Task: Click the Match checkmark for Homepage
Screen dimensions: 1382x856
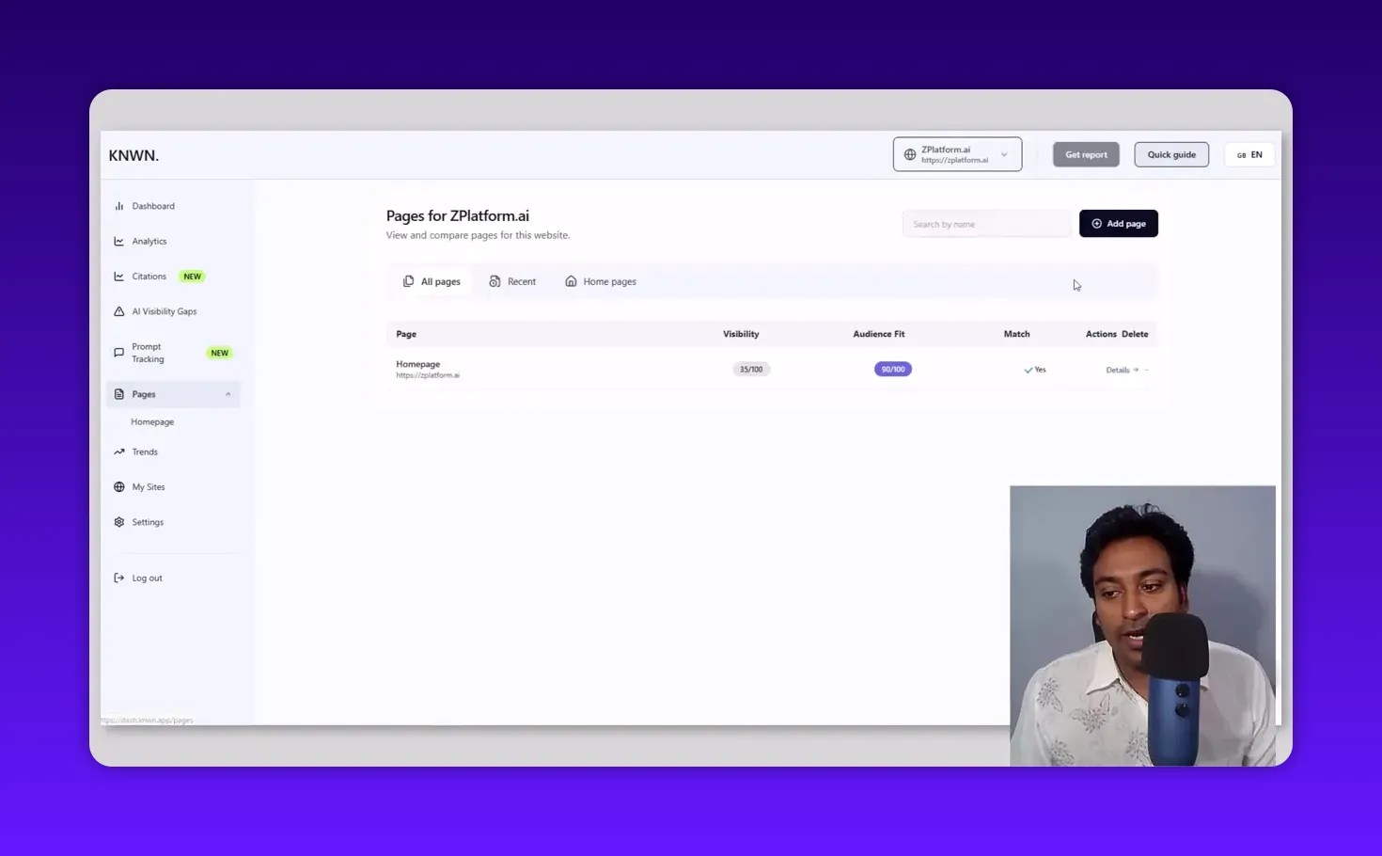Action: [1029, 370]
